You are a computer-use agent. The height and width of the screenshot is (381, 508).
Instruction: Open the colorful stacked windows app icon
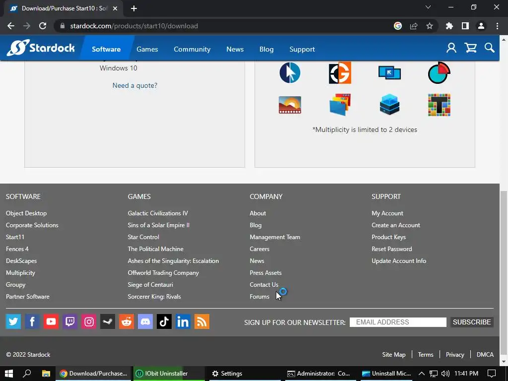pyautogui.click(x=340, y=105)
